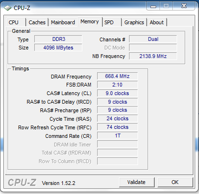Click the Version 1.52.2 text
Image resolution: width=199 pixels, height=194 pixels.
pos(59,183)
